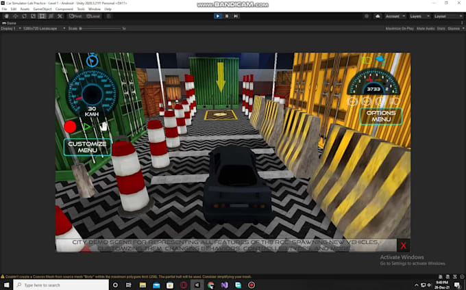
Task: Toggle the Pivot/Center handle position
Action: (75, 16)
